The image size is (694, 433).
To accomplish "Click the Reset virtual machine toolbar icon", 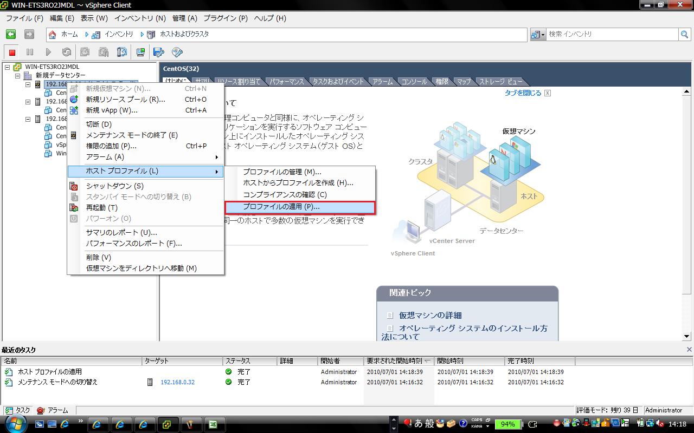I will 66,52.
